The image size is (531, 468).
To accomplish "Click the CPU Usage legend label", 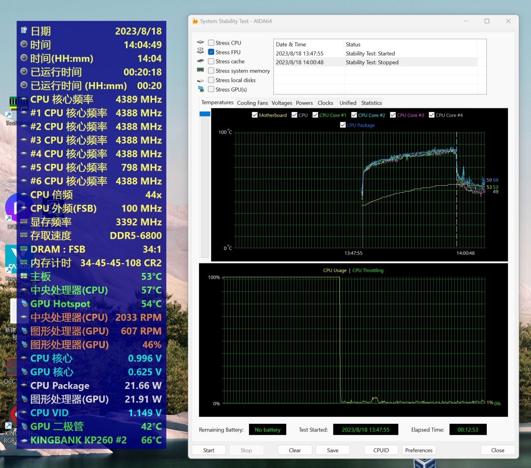I will [335, 270].
